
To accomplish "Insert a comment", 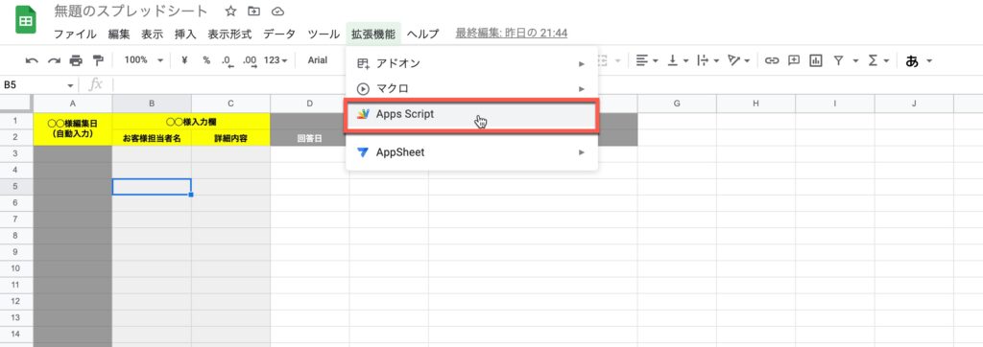I will point(794,60).
